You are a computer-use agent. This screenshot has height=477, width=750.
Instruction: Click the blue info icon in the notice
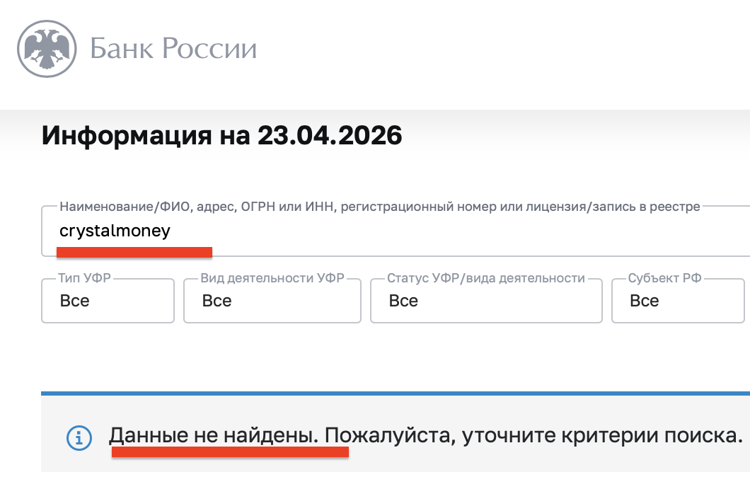tap(79, 437)
